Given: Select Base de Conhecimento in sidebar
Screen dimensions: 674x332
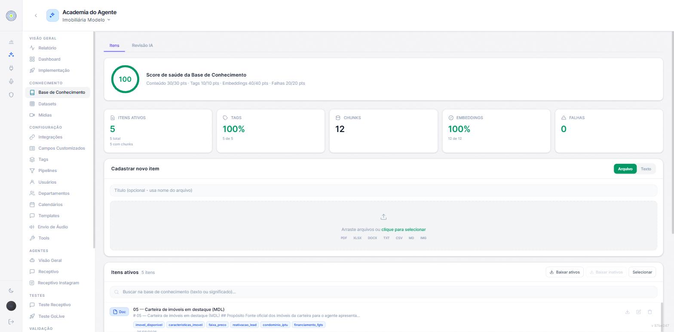Looking at the screenshot, I should (x=58, y=92).
